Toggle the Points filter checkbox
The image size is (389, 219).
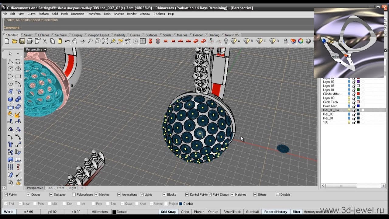coord(6,195)
